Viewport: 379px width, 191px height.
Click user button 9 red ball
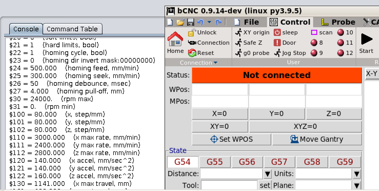317,53
